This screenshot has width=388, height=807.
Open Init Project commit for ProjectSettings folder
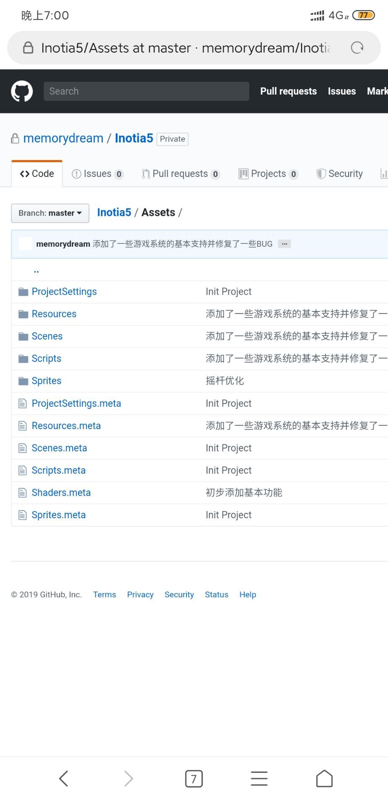point(228,292)
